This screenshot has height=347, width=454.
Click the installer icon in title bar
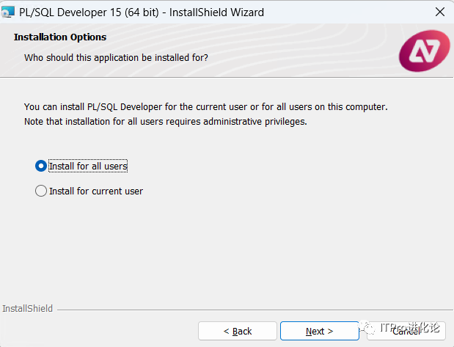(8, 12)
